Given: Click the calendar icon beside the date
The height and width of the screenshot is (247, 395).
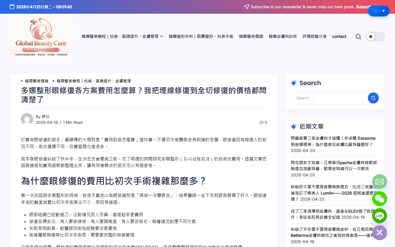Looking at the screenshot, I should (x=12, y=7).
